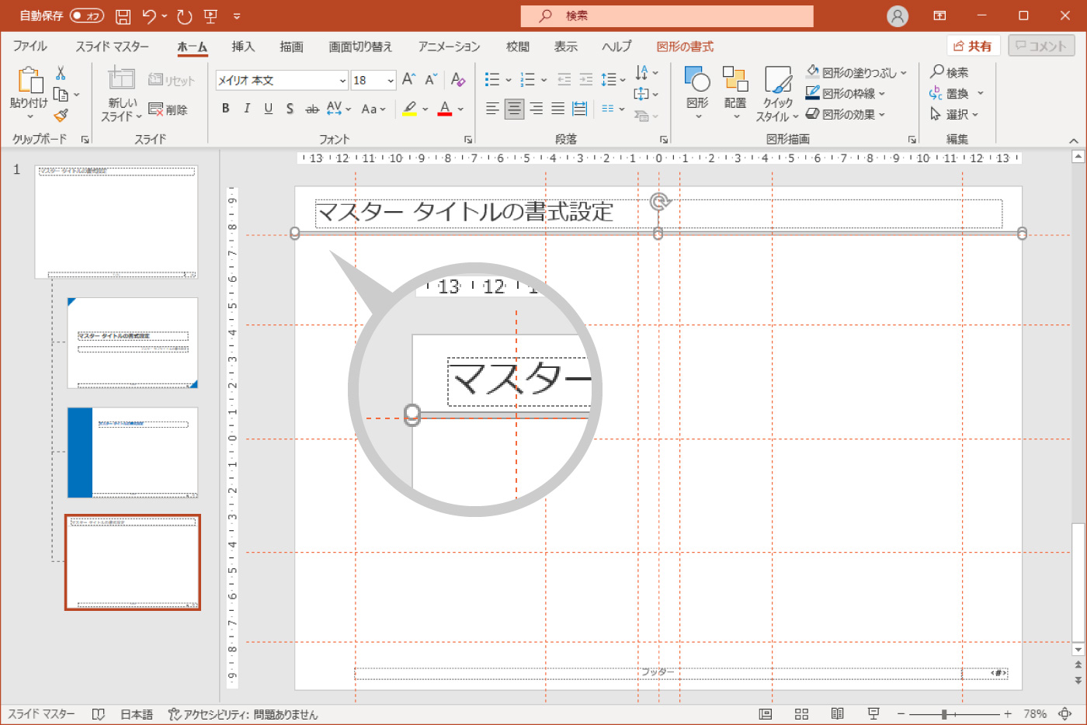This screenshot has width=1087, height=725.
Task: Click 新しいスライド button
Action: coord(122,95)
